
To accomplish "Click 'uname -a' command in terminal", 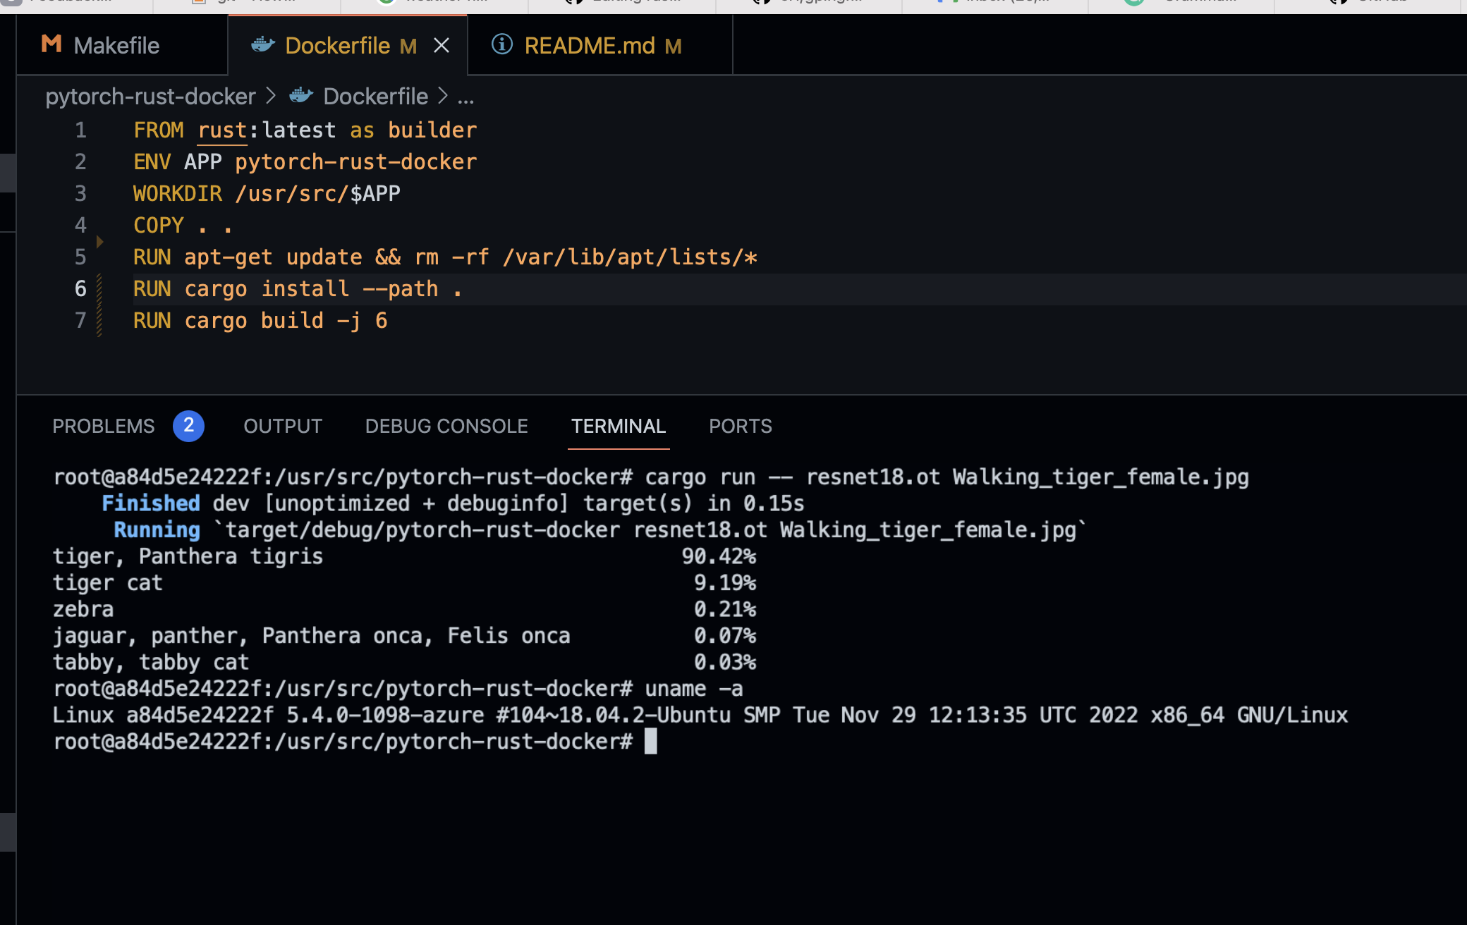I will click(x=694, y=689).
